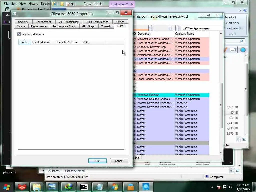Select the Antimalware Service Executable row
The image size is (256, 192).
coord(171,55)
